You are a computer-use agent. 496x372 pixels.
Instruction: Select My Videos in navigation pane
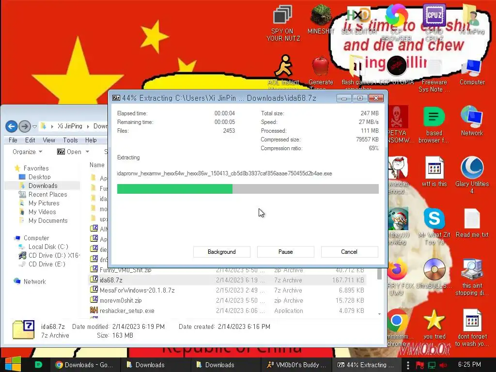pos(42,212)
